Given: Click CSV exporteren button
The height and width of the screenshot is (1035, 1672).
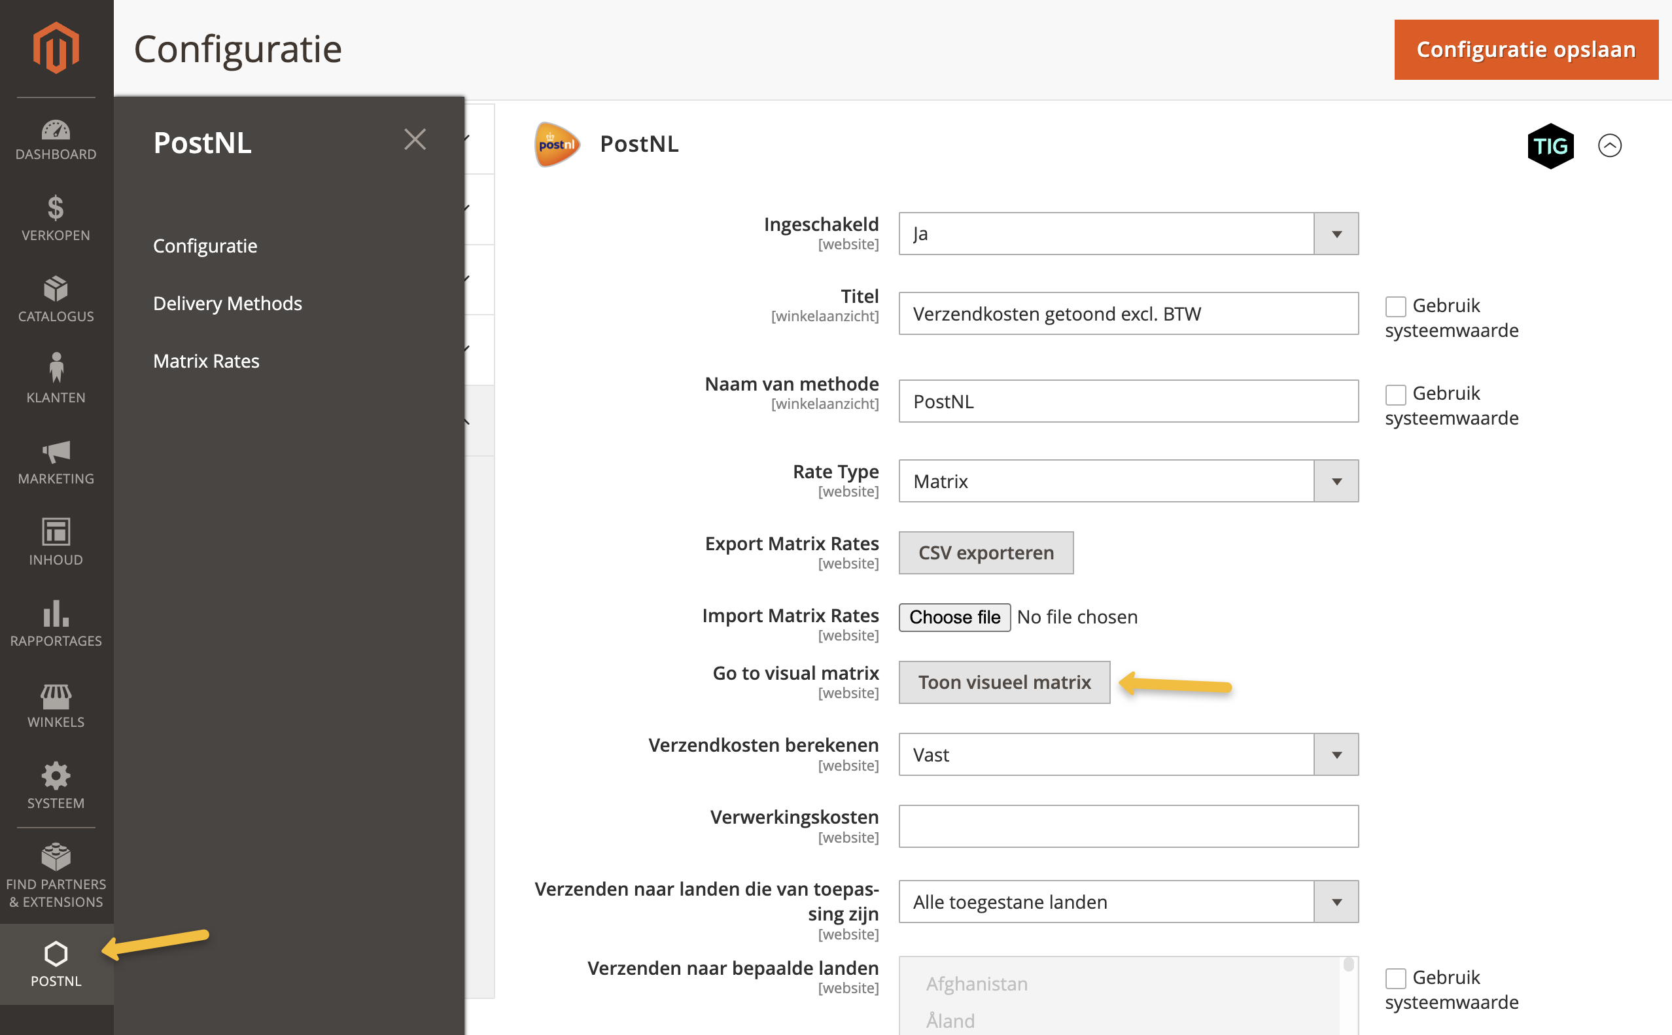Looking at the screenshot, I should point(986,552).
